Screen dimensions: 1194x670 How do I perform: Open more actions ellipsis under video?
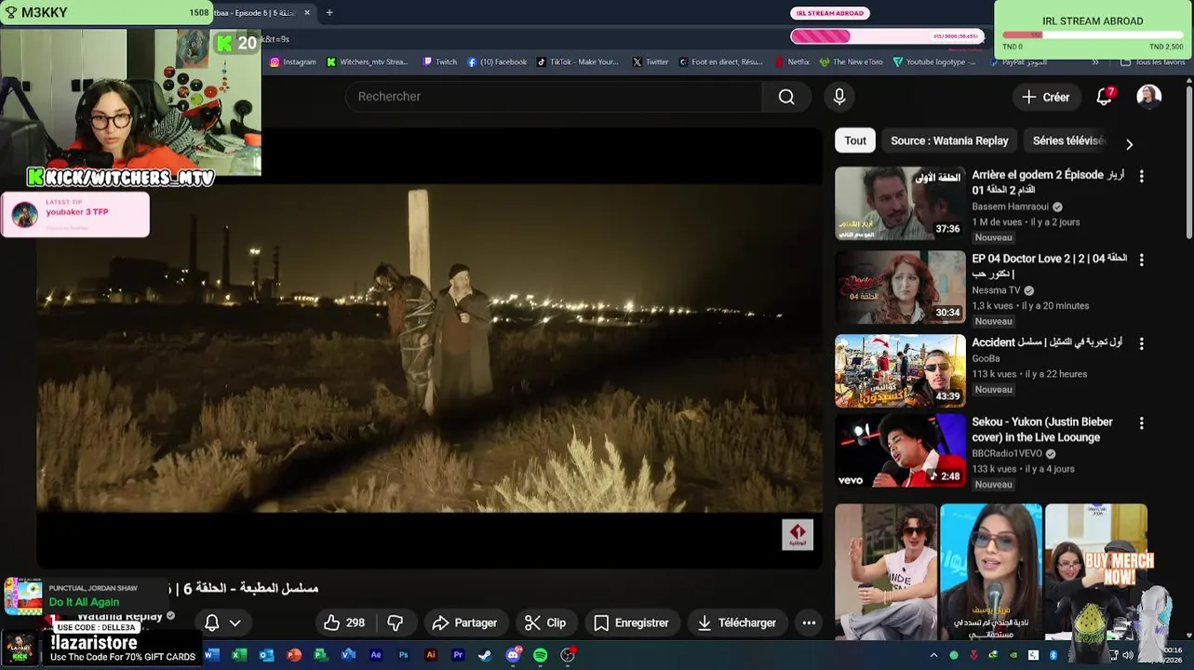(809, 623)
